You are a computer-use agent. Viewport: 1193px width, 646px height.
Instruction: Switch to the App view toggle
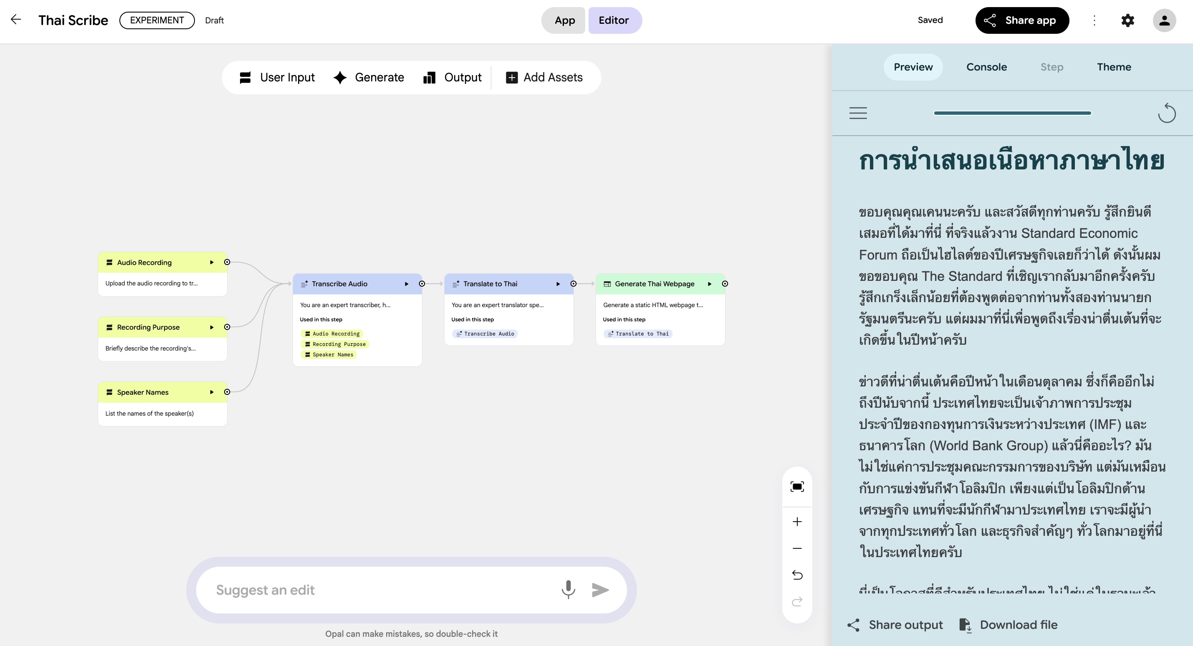coord(564,20)
